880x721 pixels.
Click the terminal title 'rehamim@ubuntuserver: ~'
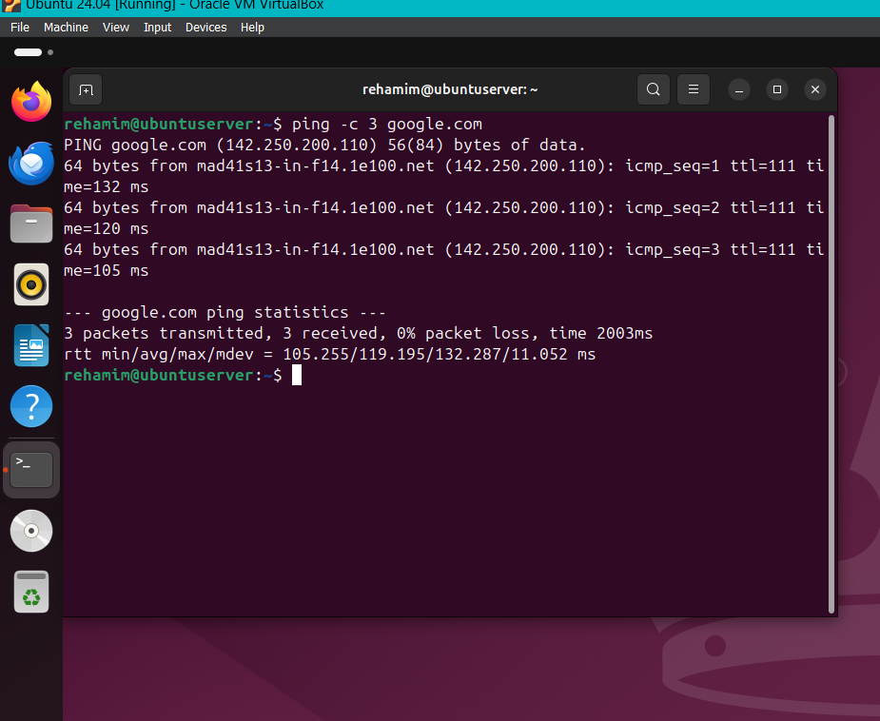tap(450, 89)
